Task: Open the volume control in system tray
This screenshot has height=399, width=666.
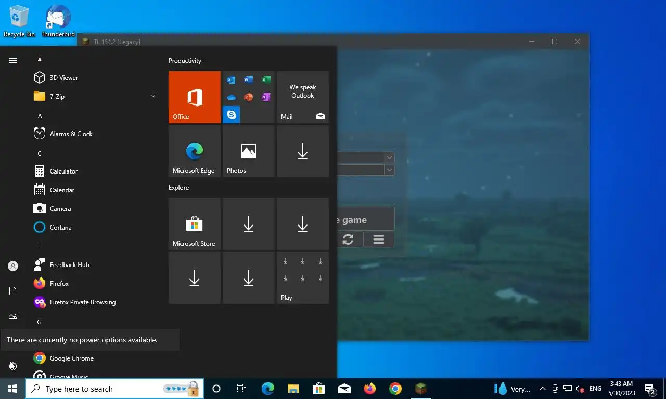Action: (580, 389)
